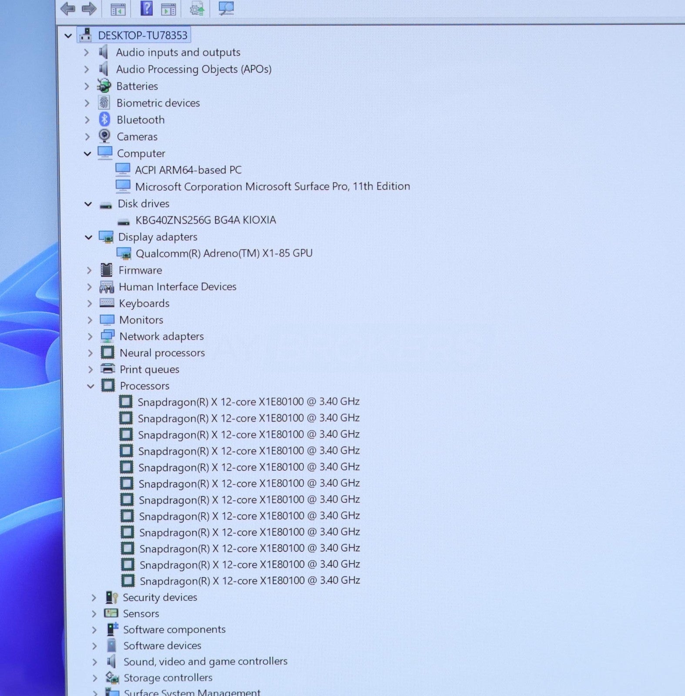Click the Batteries category icon
Screen dimensions: 685x696
[104, 86]
